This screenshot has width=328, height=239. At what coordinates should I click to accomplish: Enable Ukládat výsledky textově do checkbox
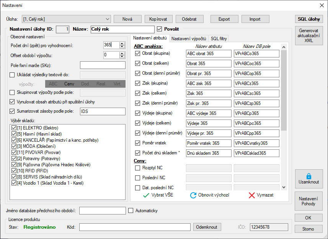(12, 75)
